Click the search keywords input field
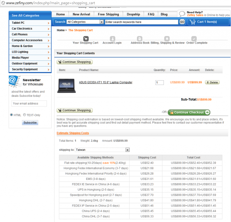231x222 pixels. pyautogui.click(x=141, y=22)
